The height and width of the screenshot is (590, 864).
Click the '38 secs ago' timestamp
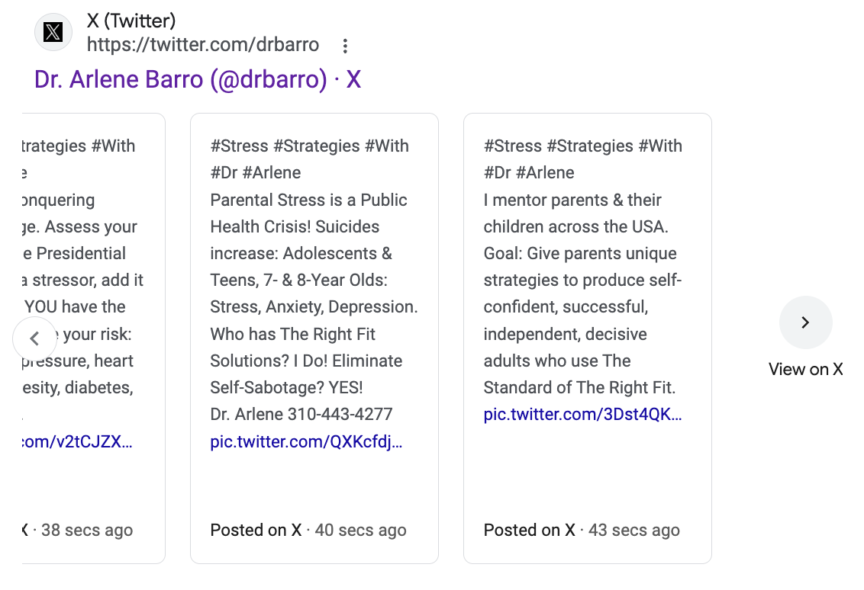click(86, 530)
